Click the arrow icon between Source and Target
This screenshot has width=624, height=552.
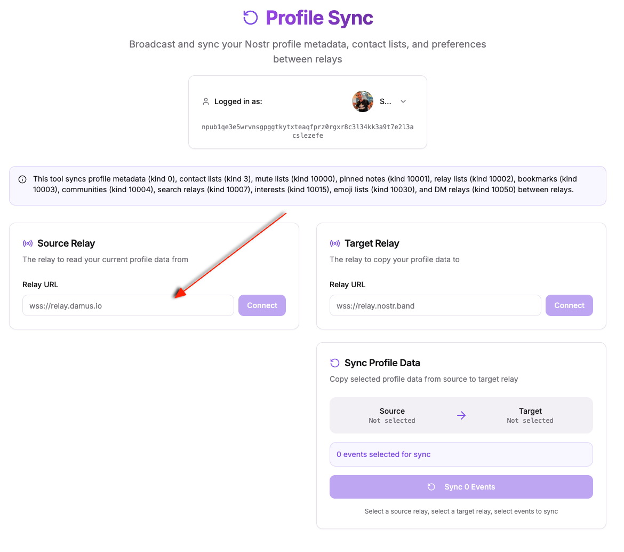click(x=461, y=415)
